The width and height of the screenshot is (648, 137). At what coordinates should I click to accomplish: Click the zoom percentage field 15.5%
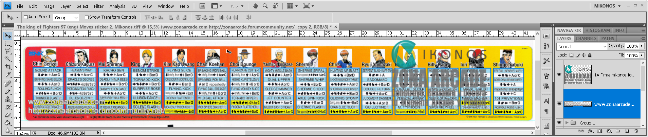(x=23, y=133)
